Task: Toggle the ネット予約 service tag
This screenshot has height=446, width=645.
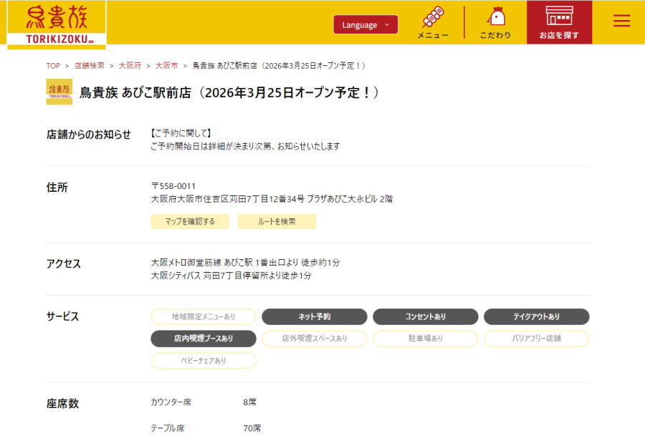Action: click(x=314, y=316)
